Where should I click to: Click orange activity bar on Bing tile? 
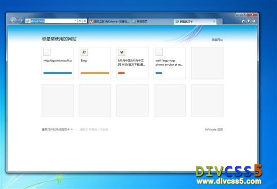coord(95,73)
